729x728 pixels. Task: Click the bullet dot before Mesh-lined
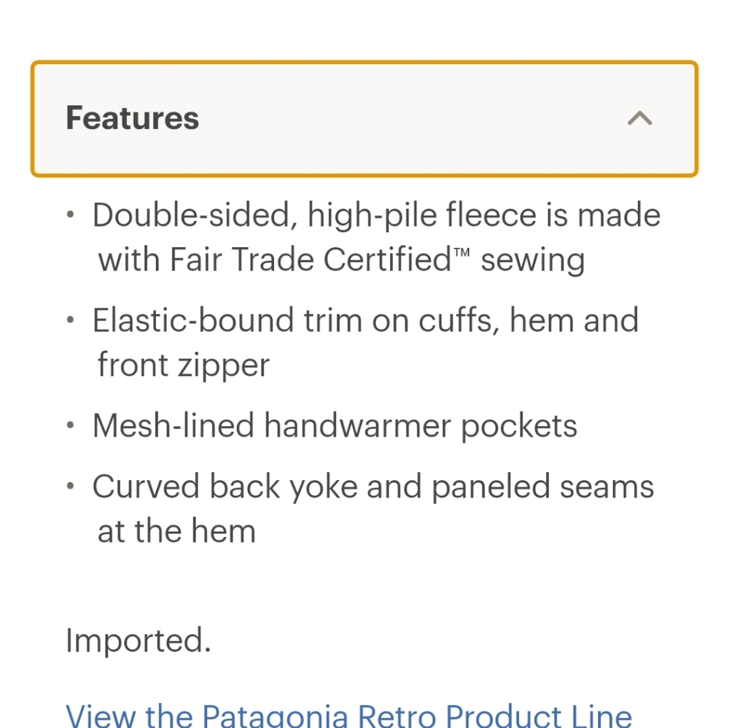[x=70, y=425]
